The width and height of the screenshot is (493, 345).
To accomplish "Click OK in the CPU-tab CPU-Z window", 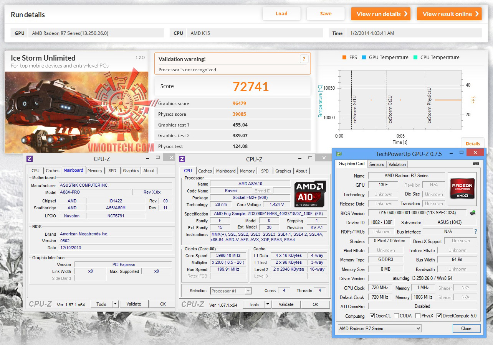I will 315,304.
